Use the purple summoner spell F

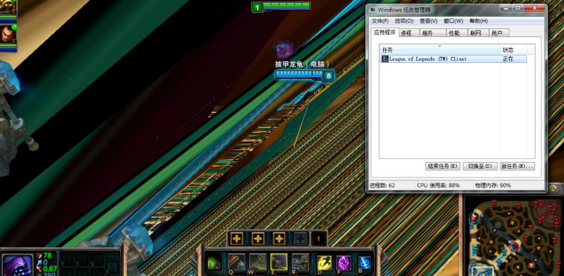click(x=344, y=263)
